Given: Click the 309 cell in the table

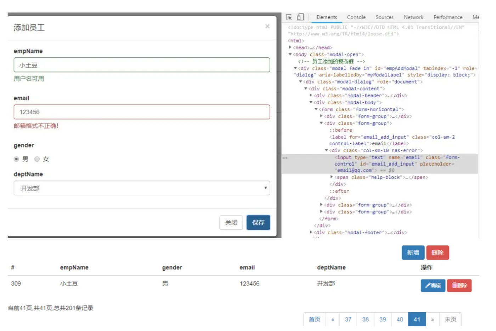Looking at the screenshot, I should pyautogui.click(x=16, y=284).
